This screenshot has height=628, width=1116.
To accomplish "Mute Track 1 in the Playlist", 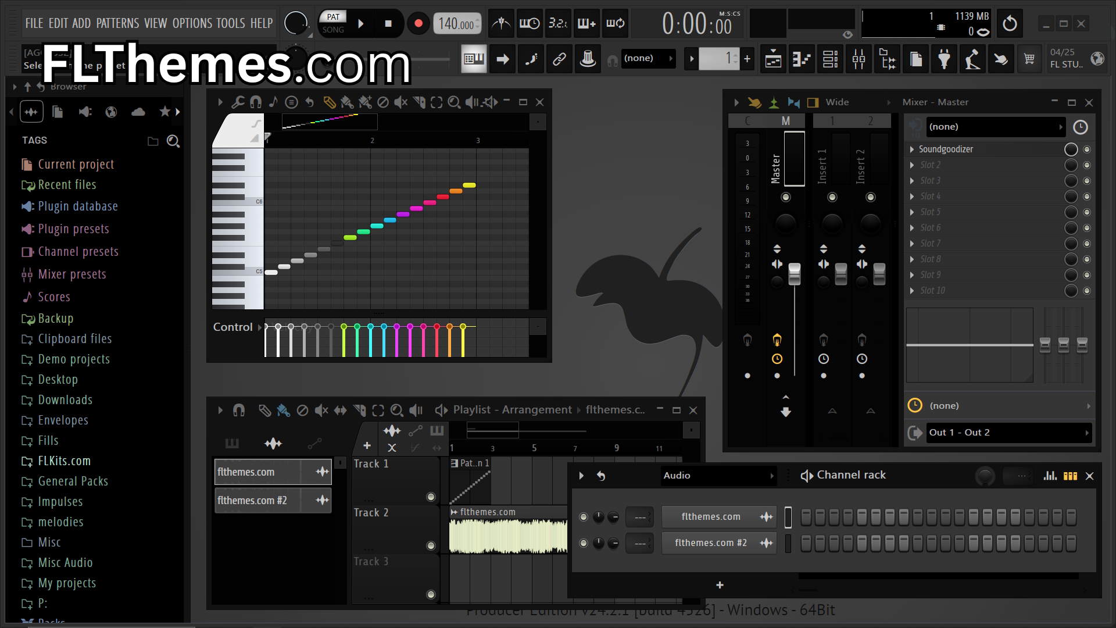I will (x=431, y=497).
